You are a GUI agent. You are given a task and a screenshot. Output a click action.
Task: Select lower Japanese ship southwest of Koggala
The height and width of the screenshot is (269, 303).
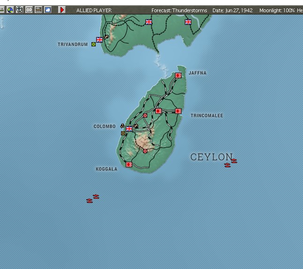pyautogui.click(x=90, y=201)
